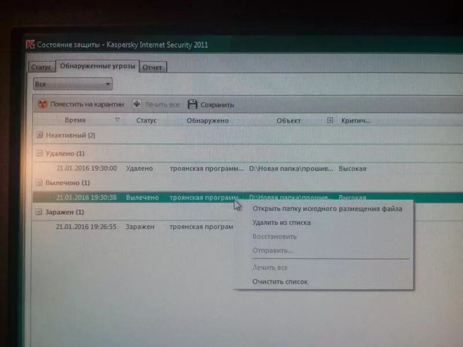Expand the Неактивный (2) group
The image size is (463, 347).
tap(39, 135)
